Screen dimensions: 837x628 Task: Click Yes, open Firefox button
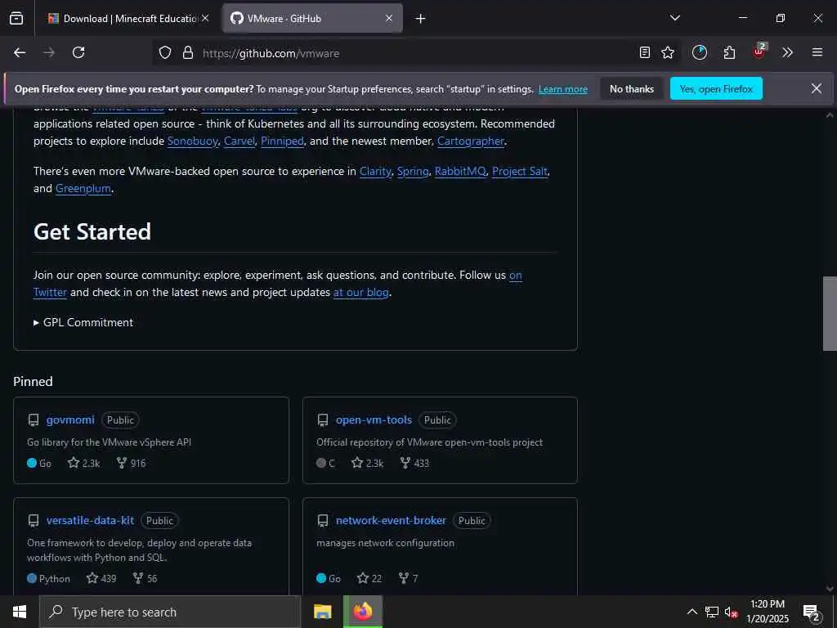pos(716,88)
